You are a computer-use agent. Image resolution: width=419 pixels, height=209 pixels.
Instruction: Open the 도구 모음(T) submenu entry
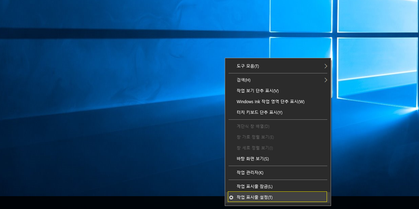pos(277,66)
